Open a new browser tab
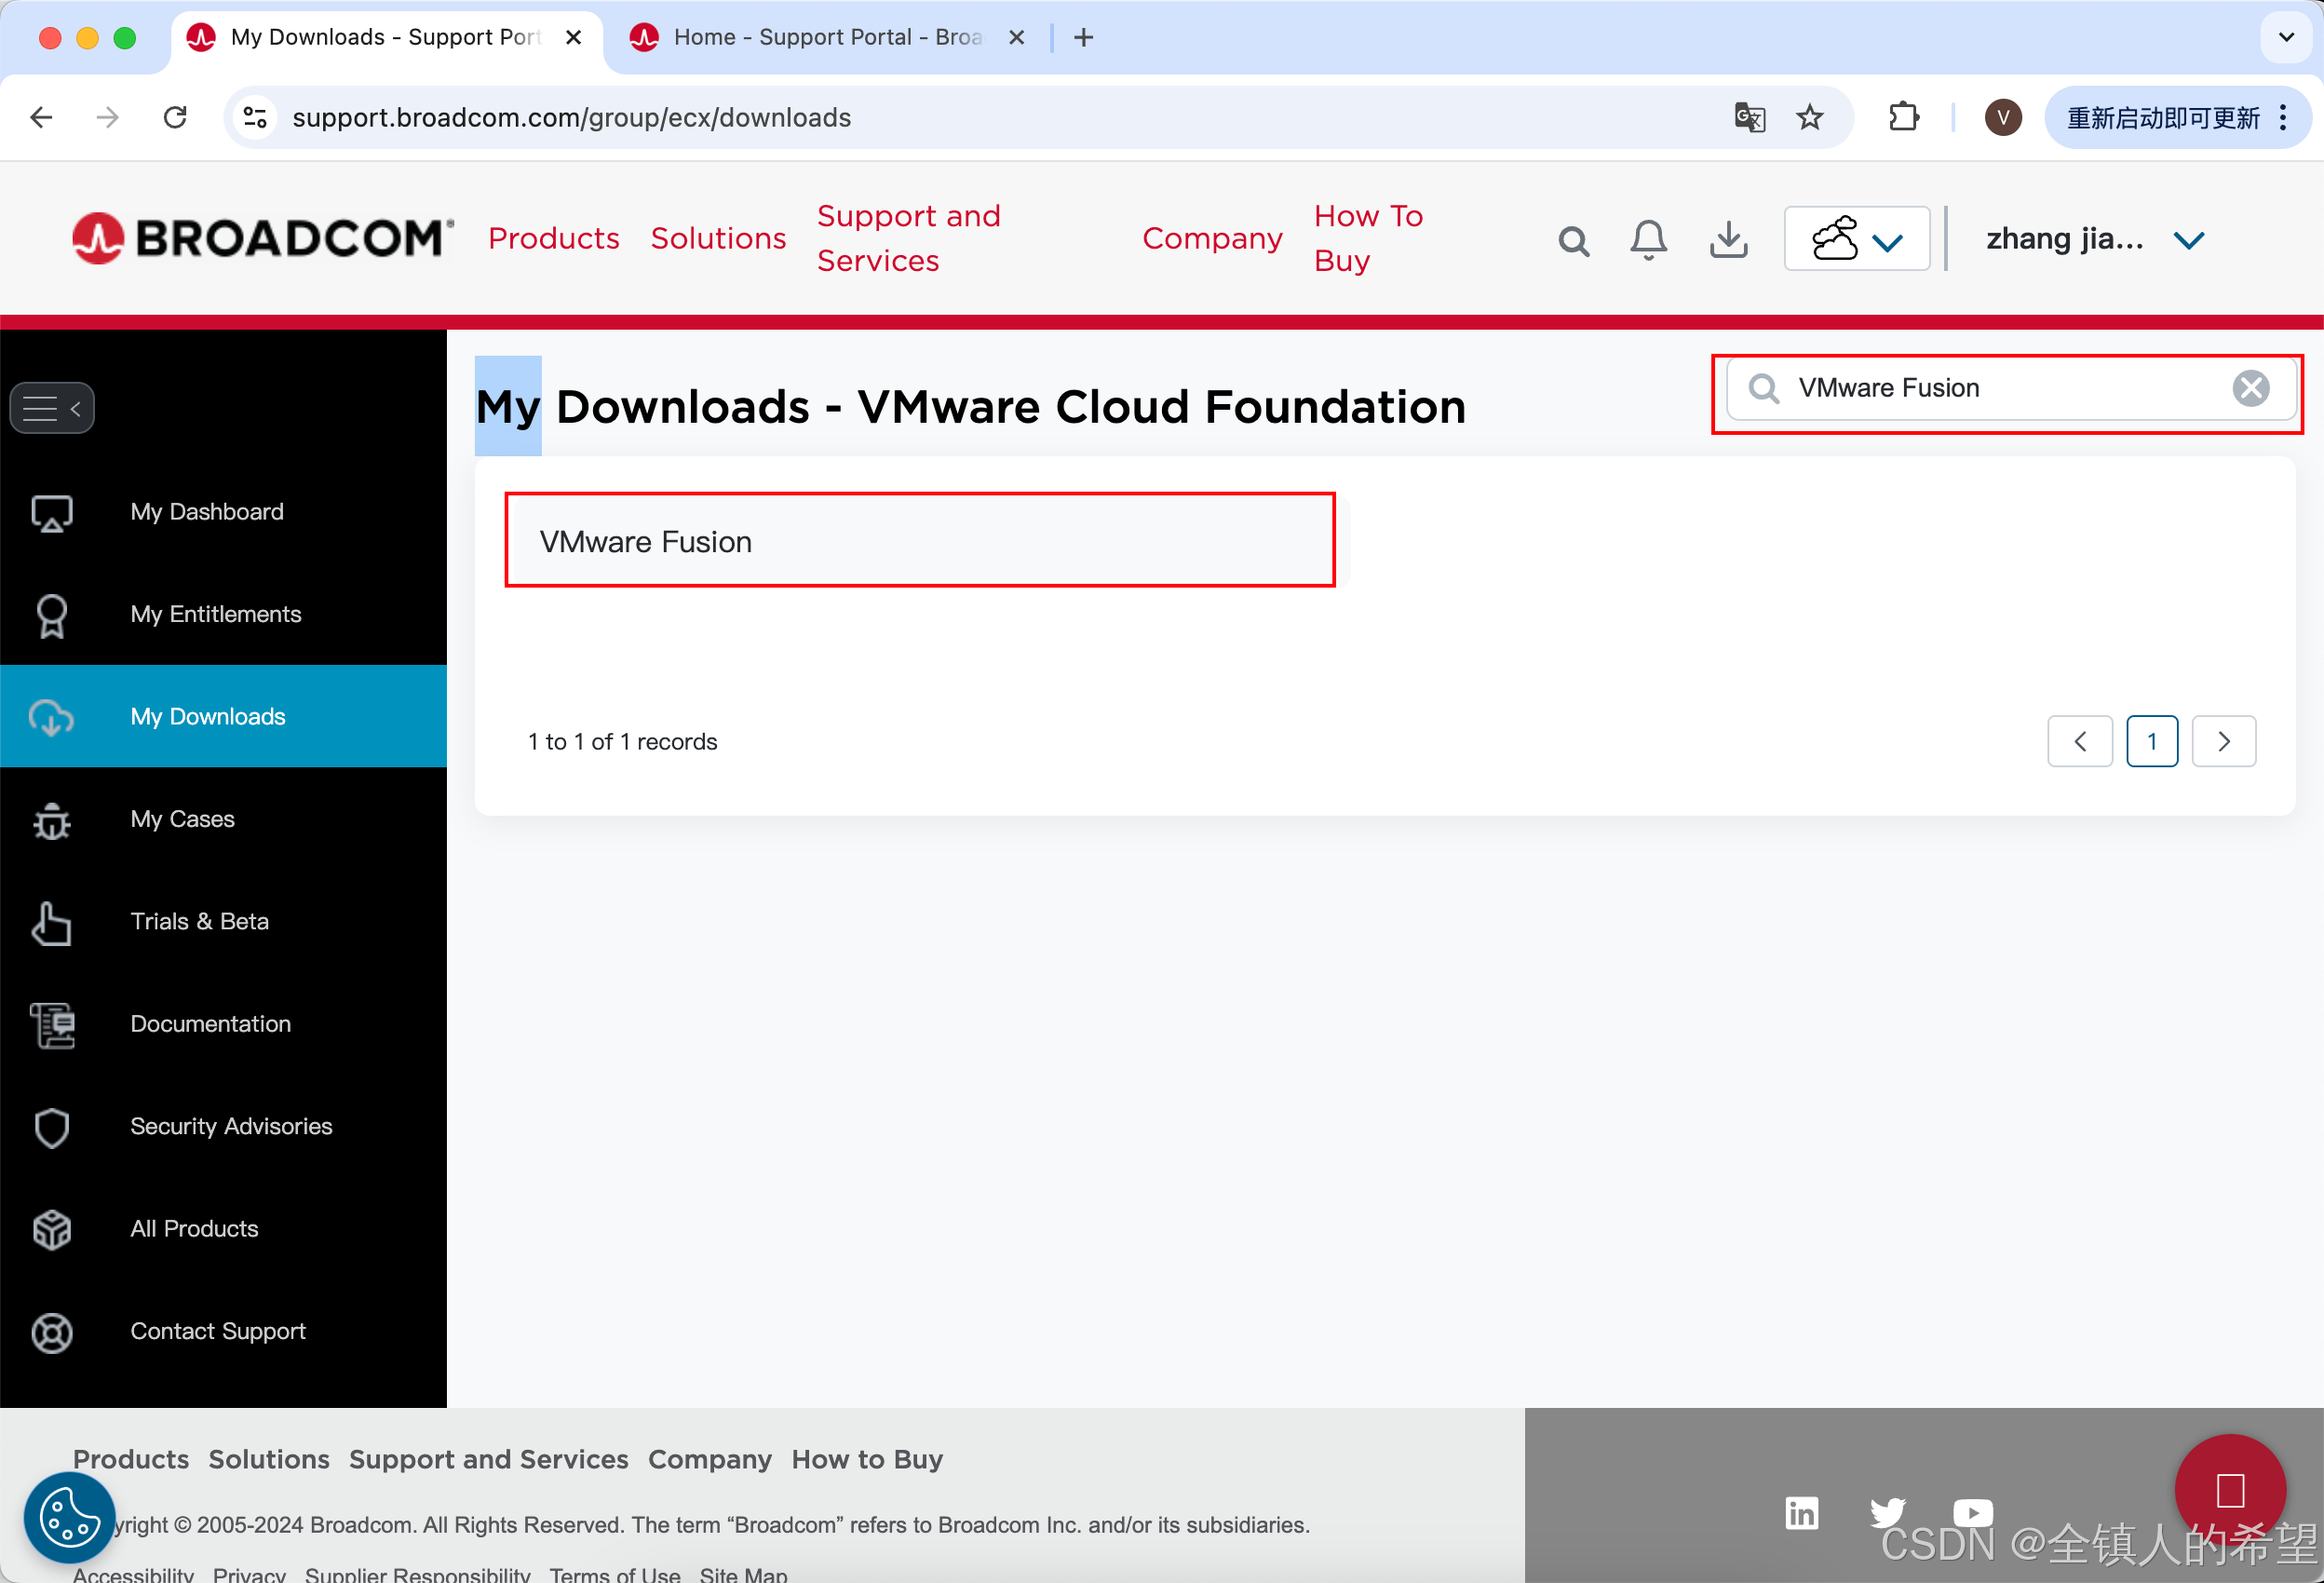This screenshot has height=1583, width=2324. [x=1083, y=38]
